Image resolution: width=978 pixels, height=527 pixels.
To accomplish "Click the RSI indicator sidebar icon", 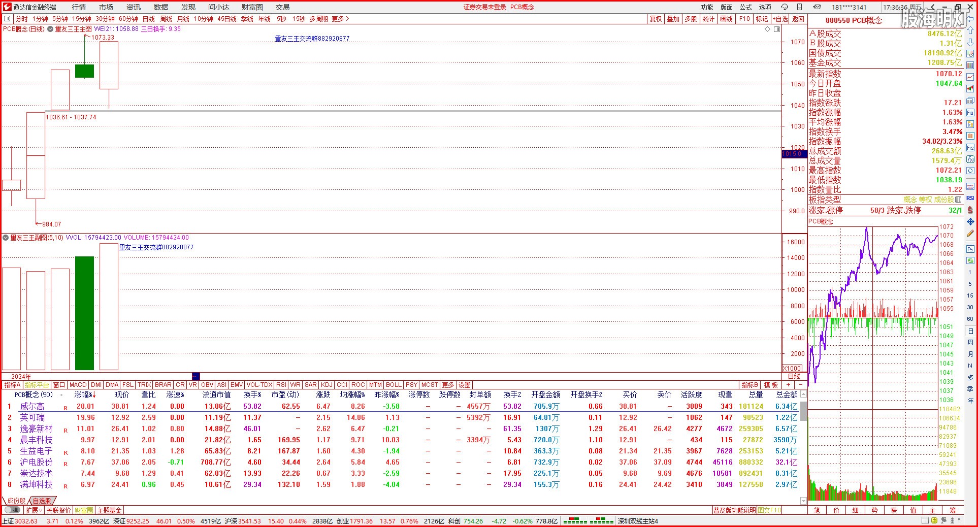I will [x=970, y=198].
